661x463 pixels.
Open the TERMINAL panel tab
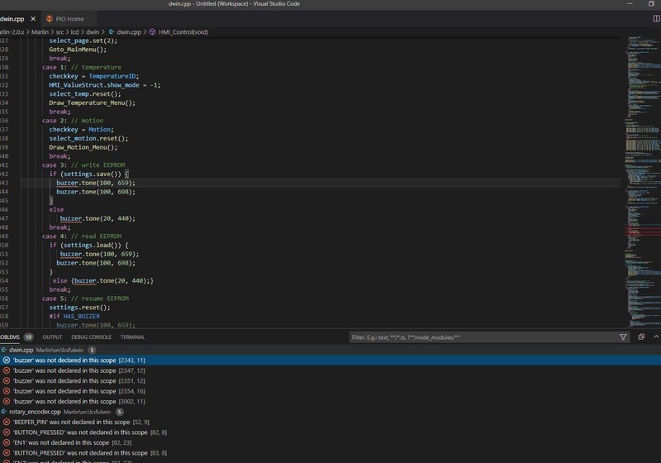[132, 337]
